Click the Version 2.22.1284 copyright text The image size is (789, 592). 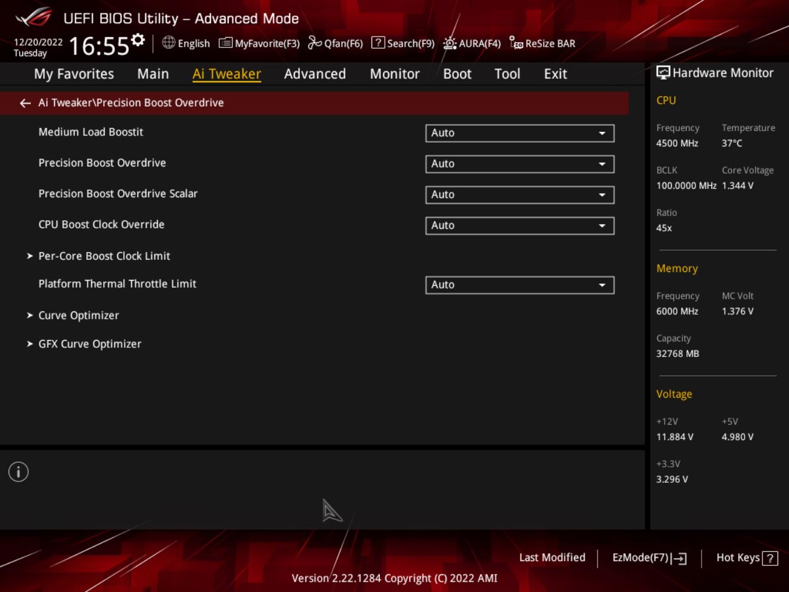coord(394,578)
